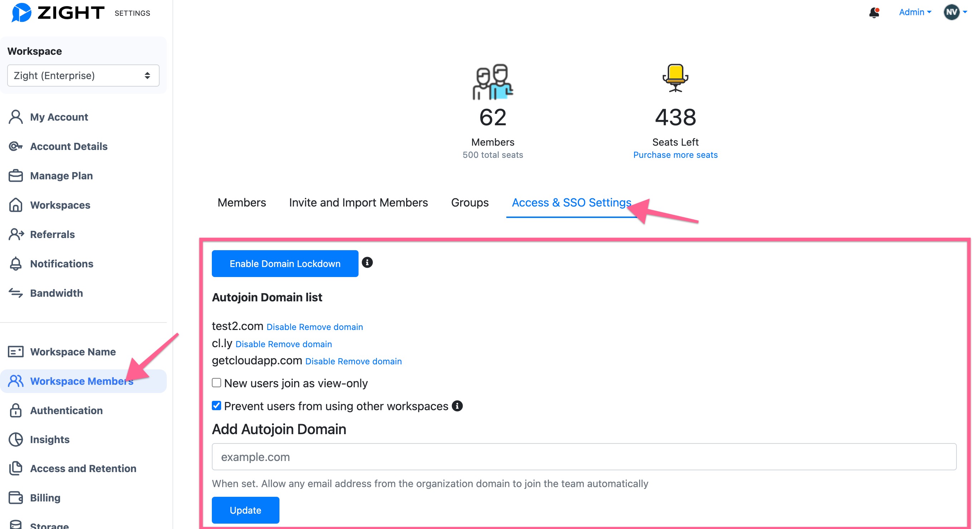This screenshot has width=974, height=529.
Task: Disable the getcloudapp.com autojoin domain
Action: coord(320,361)
